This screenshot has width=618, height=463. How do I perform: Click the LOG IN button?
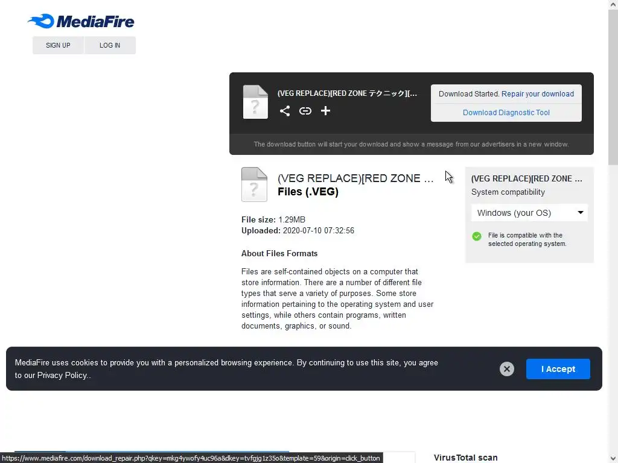pos(110,45)
